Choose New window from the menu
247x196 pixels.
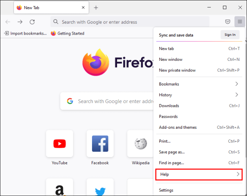199,59
